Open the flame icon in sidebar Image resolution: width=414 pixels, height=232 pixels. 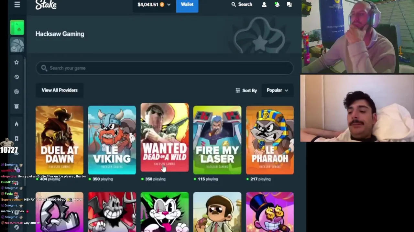16,124
